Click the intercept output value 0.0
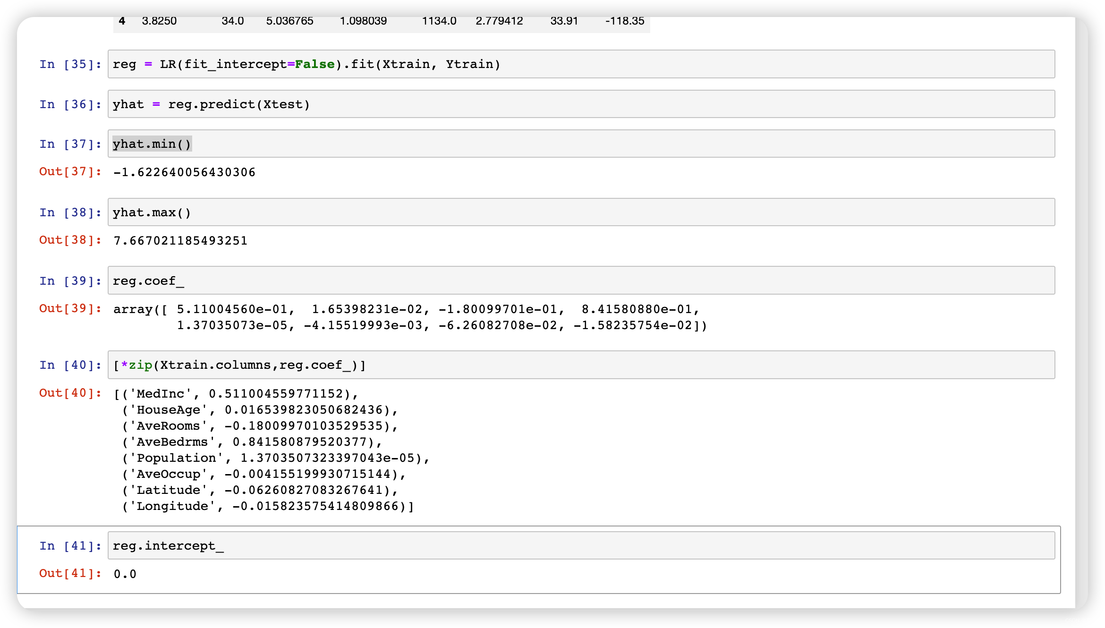Screen dimensions: 1105x628 point(125,574)
